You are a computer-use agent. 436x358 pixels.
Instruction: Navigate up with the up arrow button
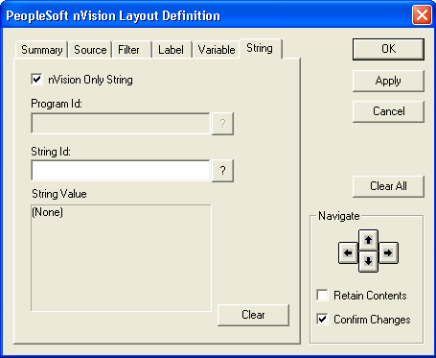click(x=368, y=240)
